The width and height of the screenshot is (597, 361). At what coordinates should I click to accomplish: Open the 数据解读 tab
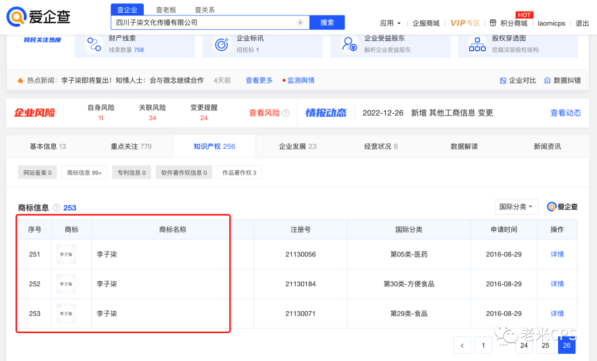464,147
